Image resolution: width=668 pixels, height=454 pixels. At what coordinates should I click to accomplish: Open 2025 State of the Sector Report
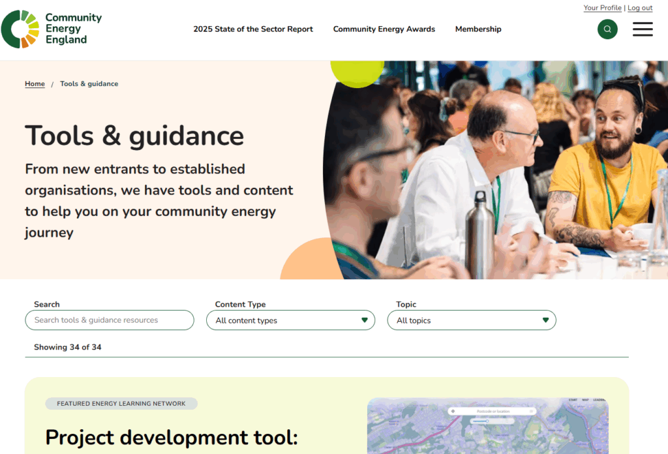(x=253, y=29)
